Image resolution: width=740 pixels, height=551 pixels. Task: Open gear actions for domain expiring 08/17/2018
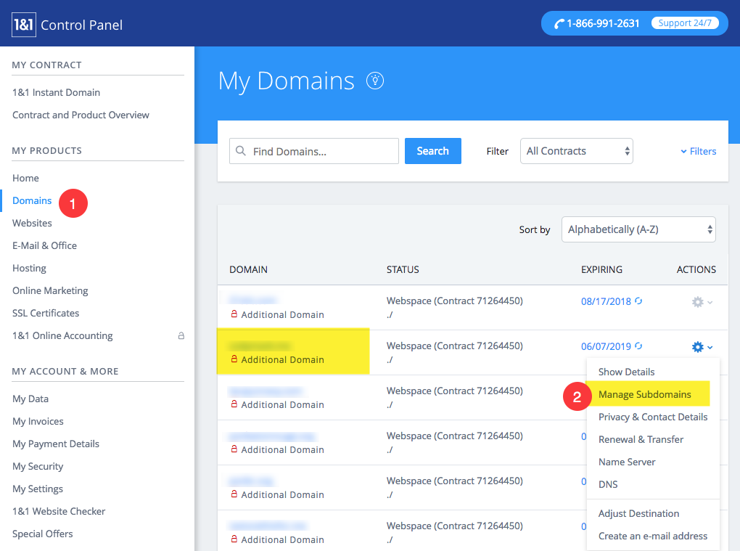pos(697,302)
